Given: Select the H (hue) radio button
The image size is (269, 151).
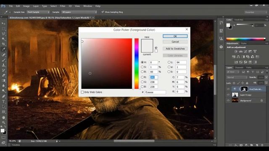Looking at the screenshot, I should pos(142,62).
